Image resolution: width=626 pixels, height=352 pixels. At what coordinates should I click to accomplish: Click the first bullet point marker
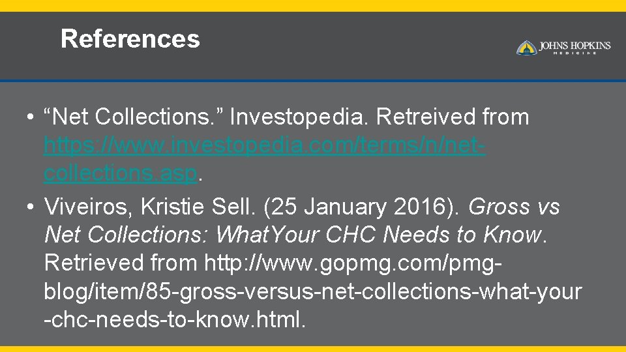(30, 118)
